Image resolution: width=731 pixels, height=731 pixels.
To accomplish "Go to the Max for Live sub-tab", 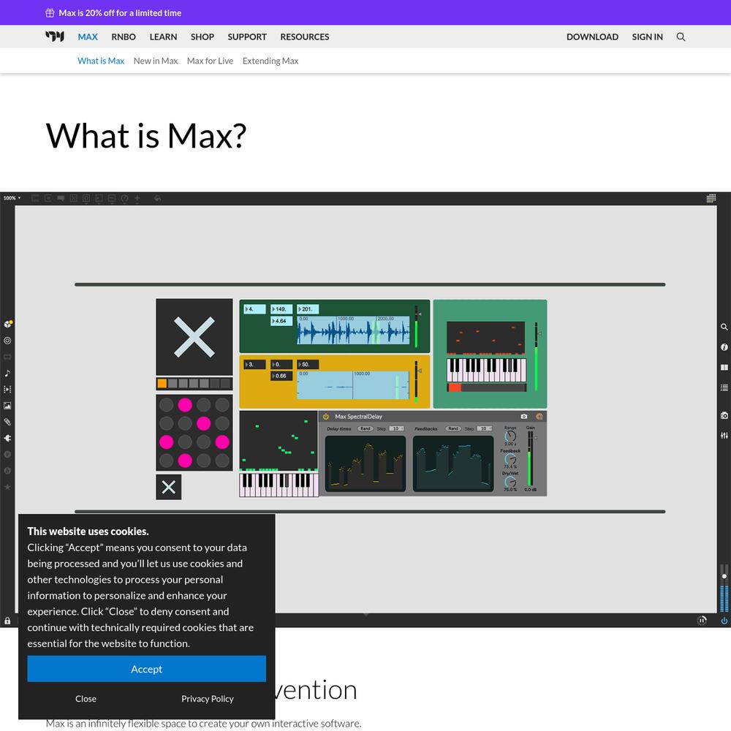I will click(210, 61).
